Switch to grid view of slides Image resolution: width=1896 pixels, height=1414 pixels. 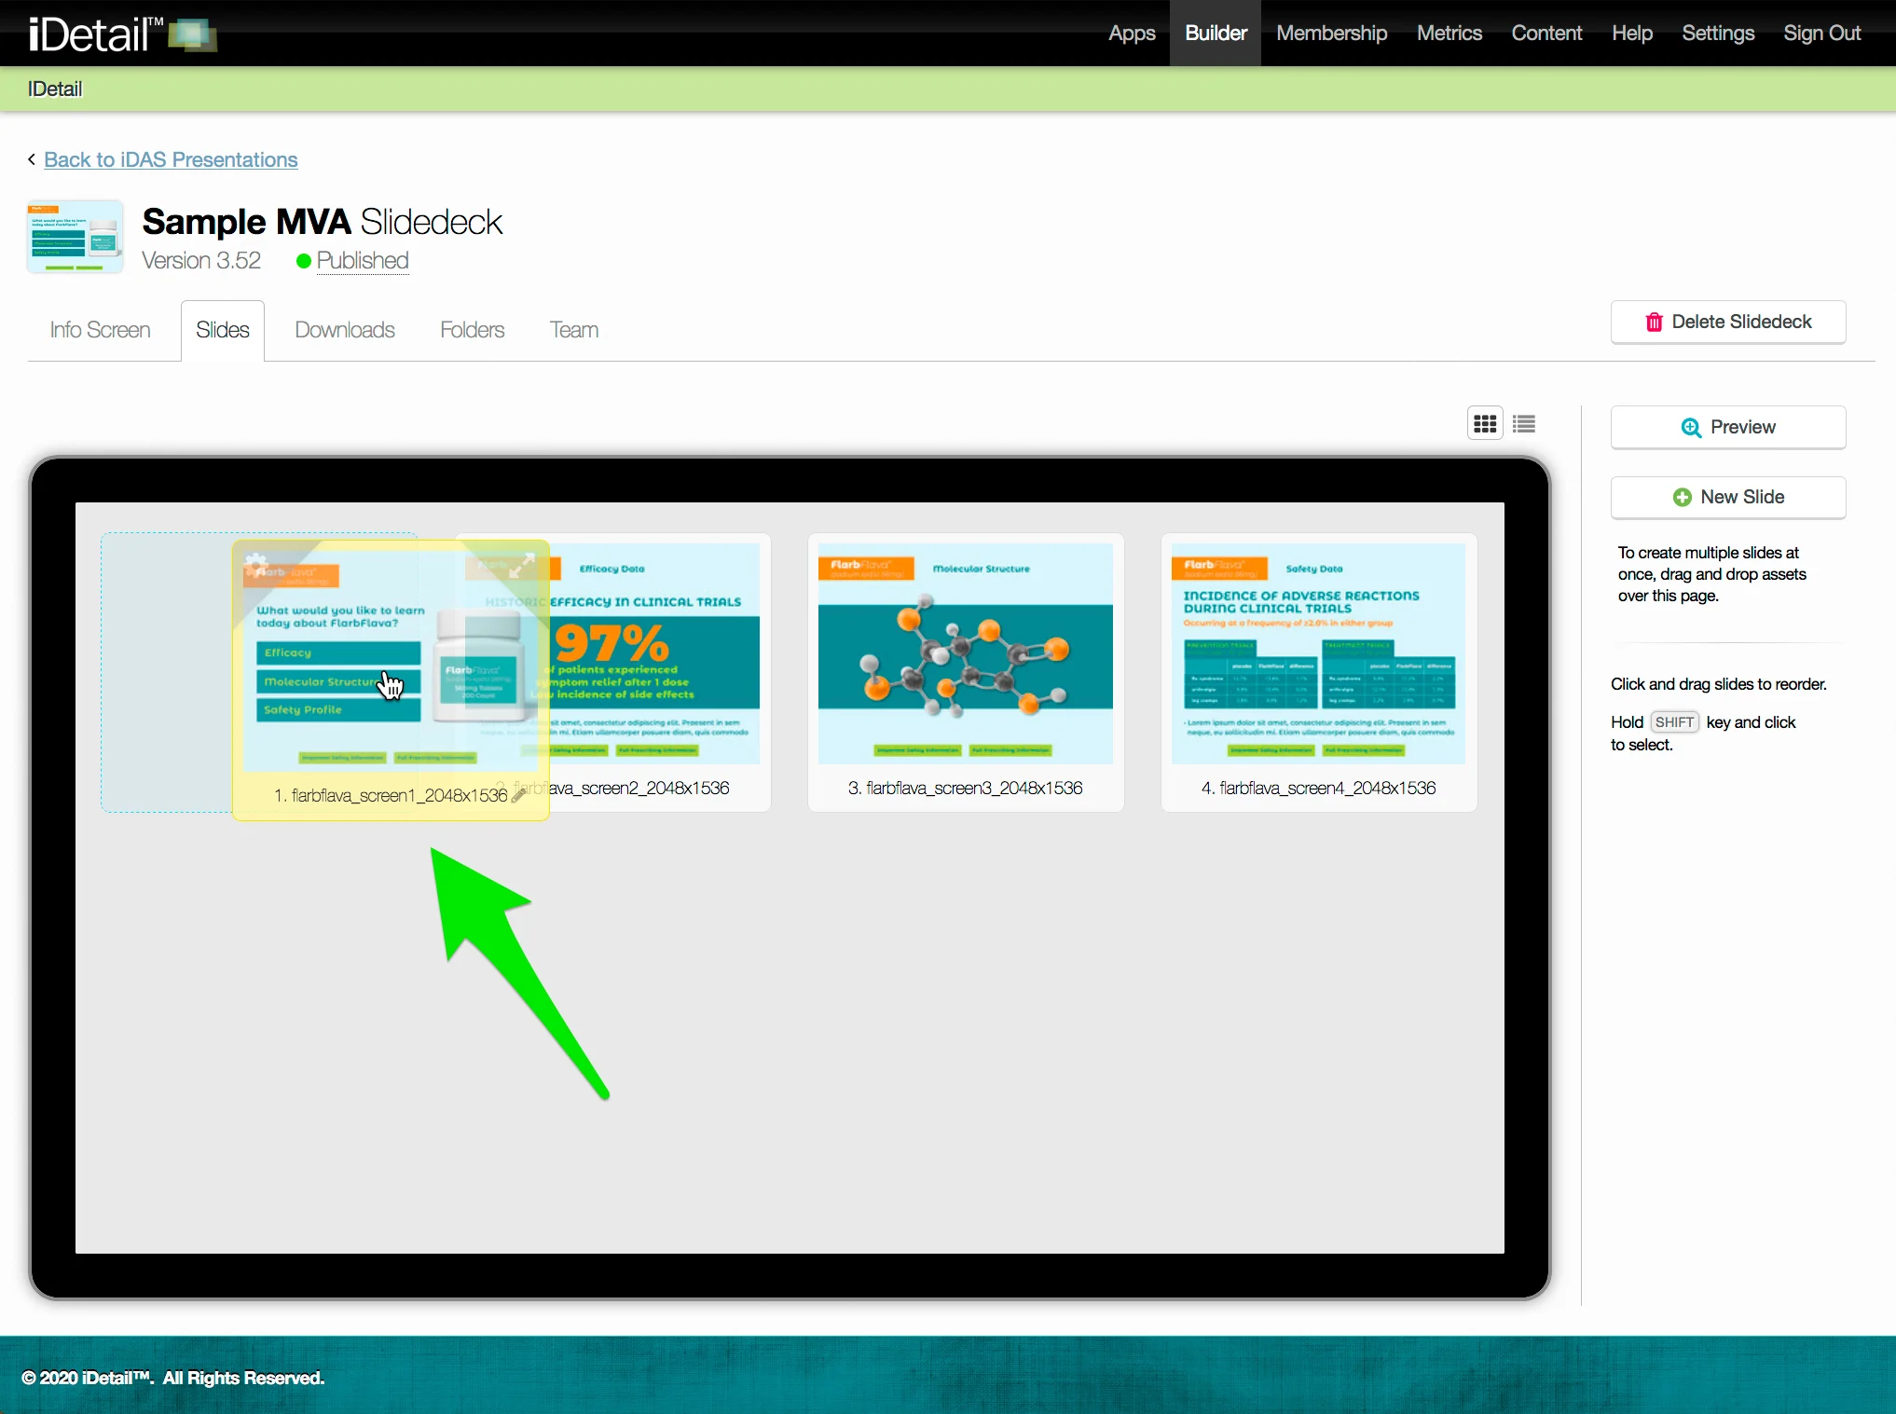click(1485, 424)
